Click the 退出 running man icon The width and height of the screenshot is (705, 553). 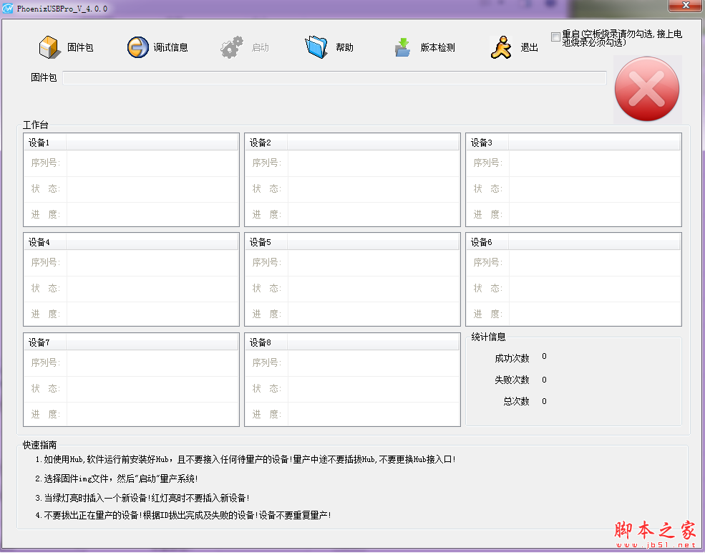click(501, 47)
